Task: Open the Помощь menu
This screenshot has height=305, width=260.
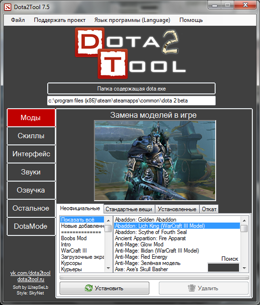Action: pyautogui.click(x=191, y=20)
